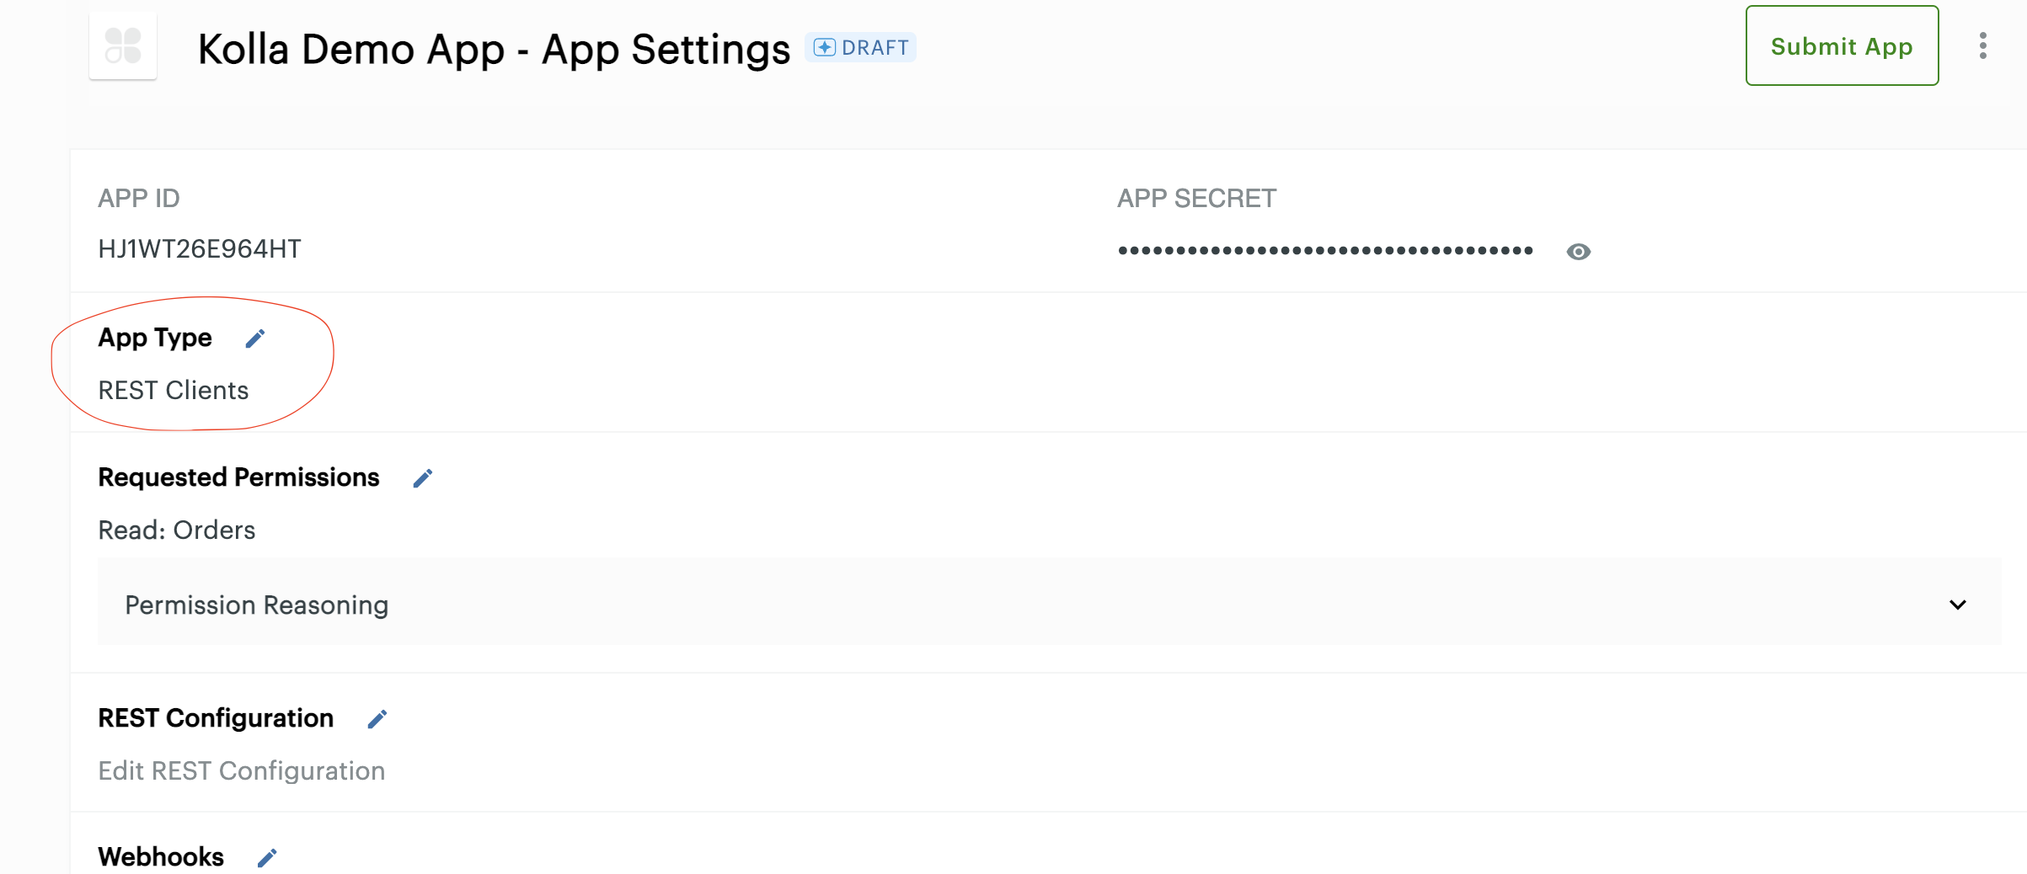Click the Kolla Demo App logo icon
The image size is (2027, 874).
click(x=123, y=46)
